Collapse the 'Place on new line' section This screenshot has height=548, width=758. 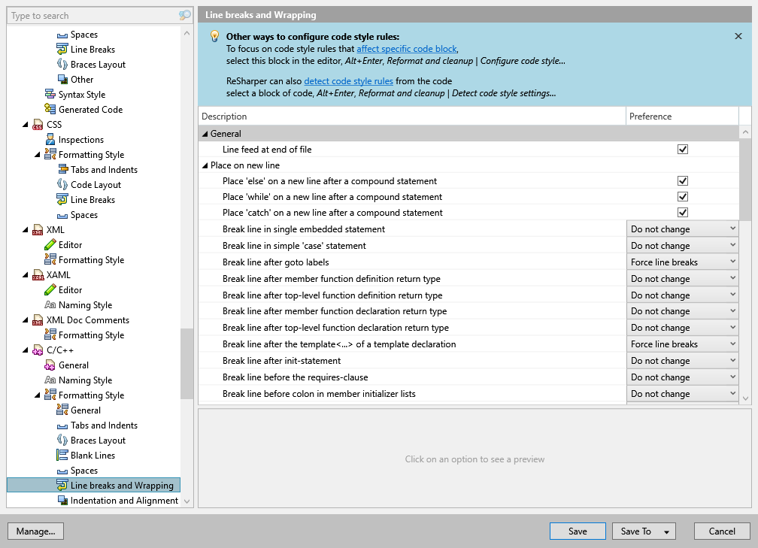point(205,165)
